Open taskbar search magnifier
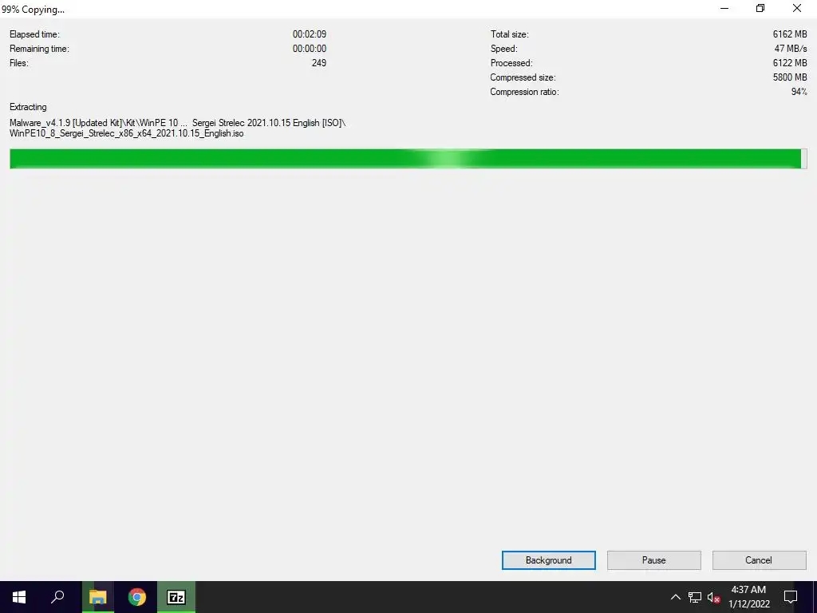The image size is (817, 613). click(x=57, y=597)
